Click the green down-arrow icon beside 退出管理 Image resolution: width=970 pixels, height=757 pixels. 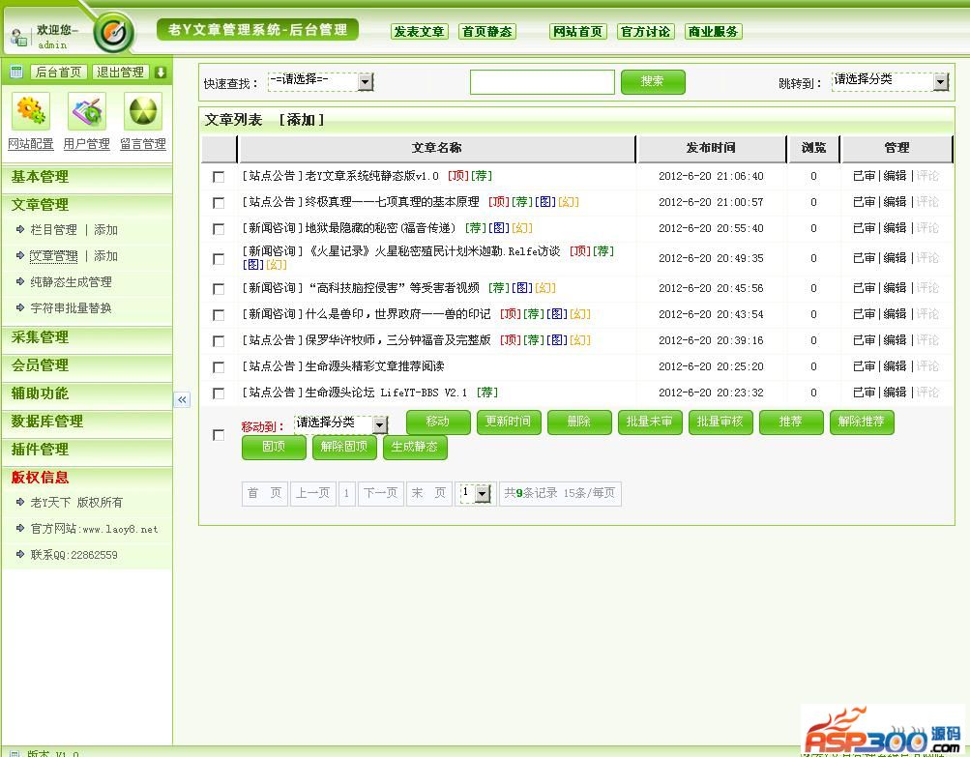pyautogui.click(x=161, y=73)
